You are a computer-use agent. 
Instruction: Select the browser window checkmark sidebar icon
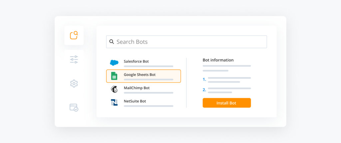click(74, 107)
